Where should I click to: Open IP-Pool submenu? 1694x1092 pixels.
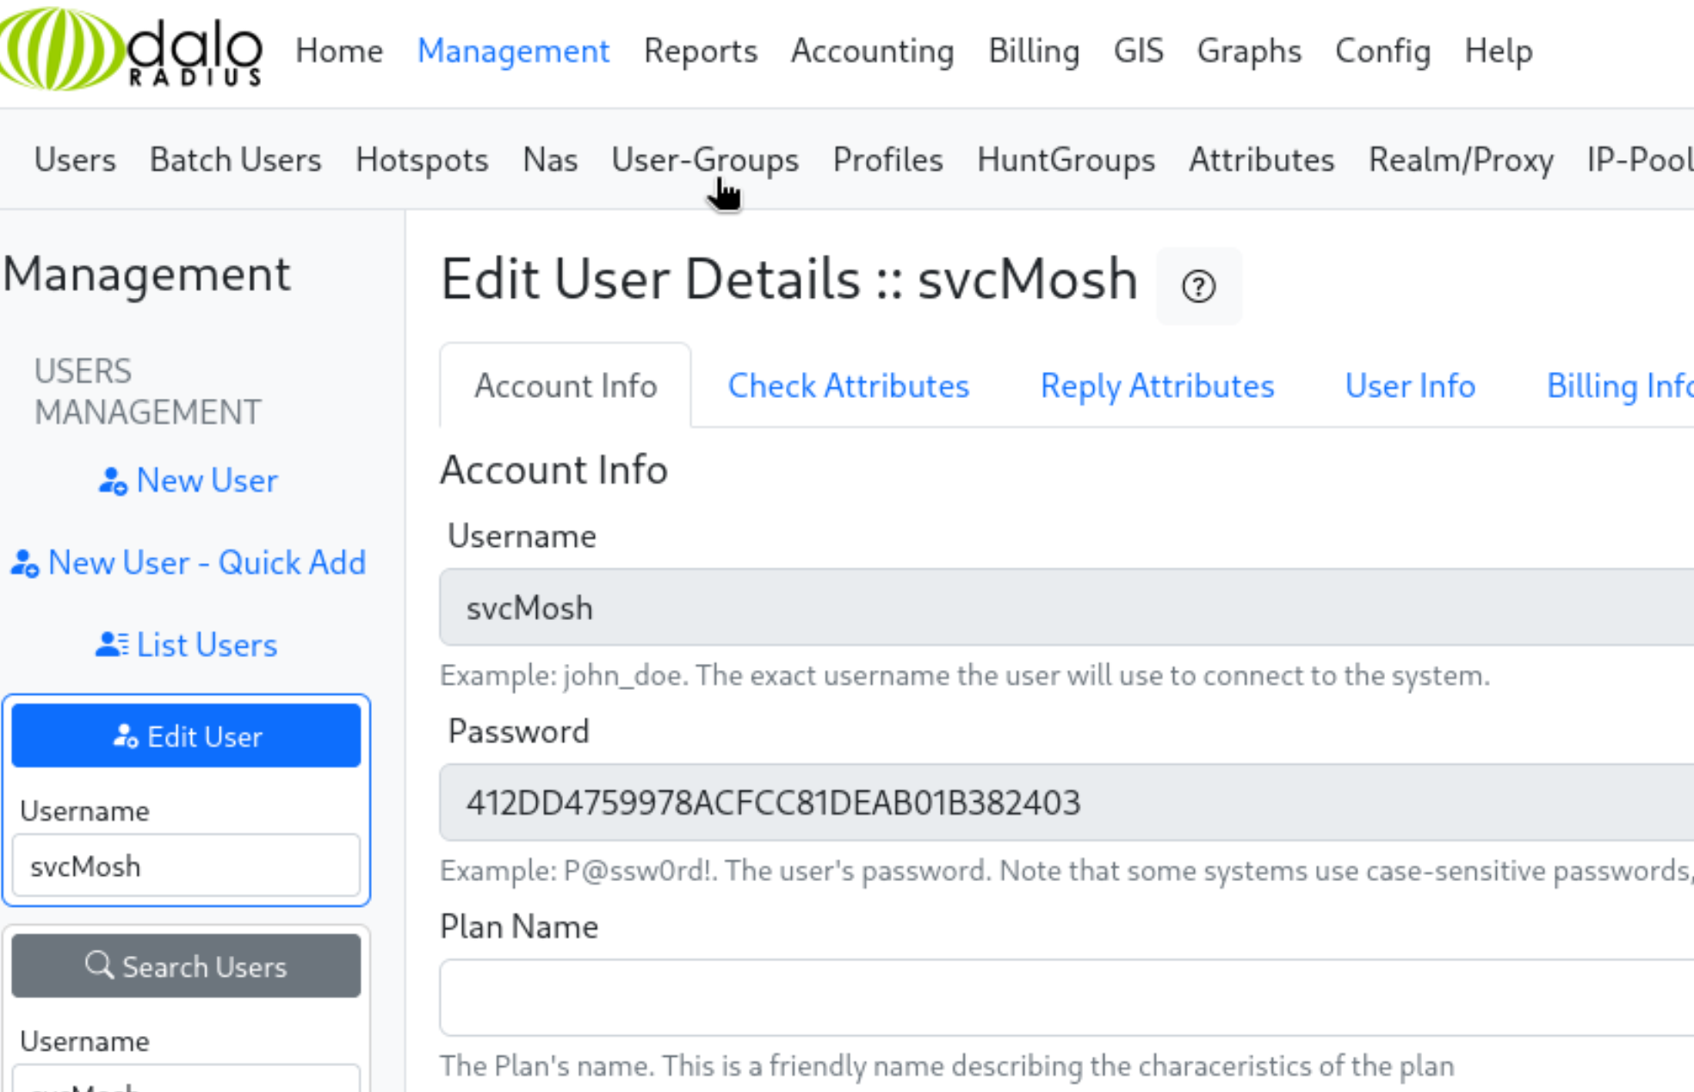[x=1640, y=159]
